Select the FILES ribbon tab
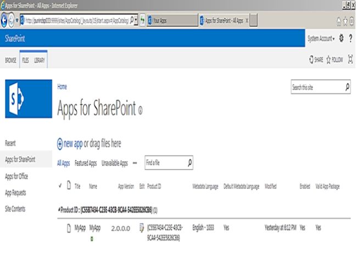The image size is (357, 253). click(x=25, y=60)
